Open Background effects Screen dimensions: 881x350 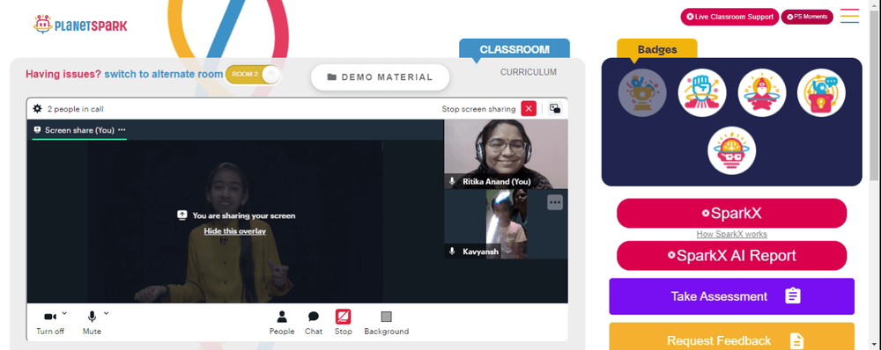coord(387,323)
